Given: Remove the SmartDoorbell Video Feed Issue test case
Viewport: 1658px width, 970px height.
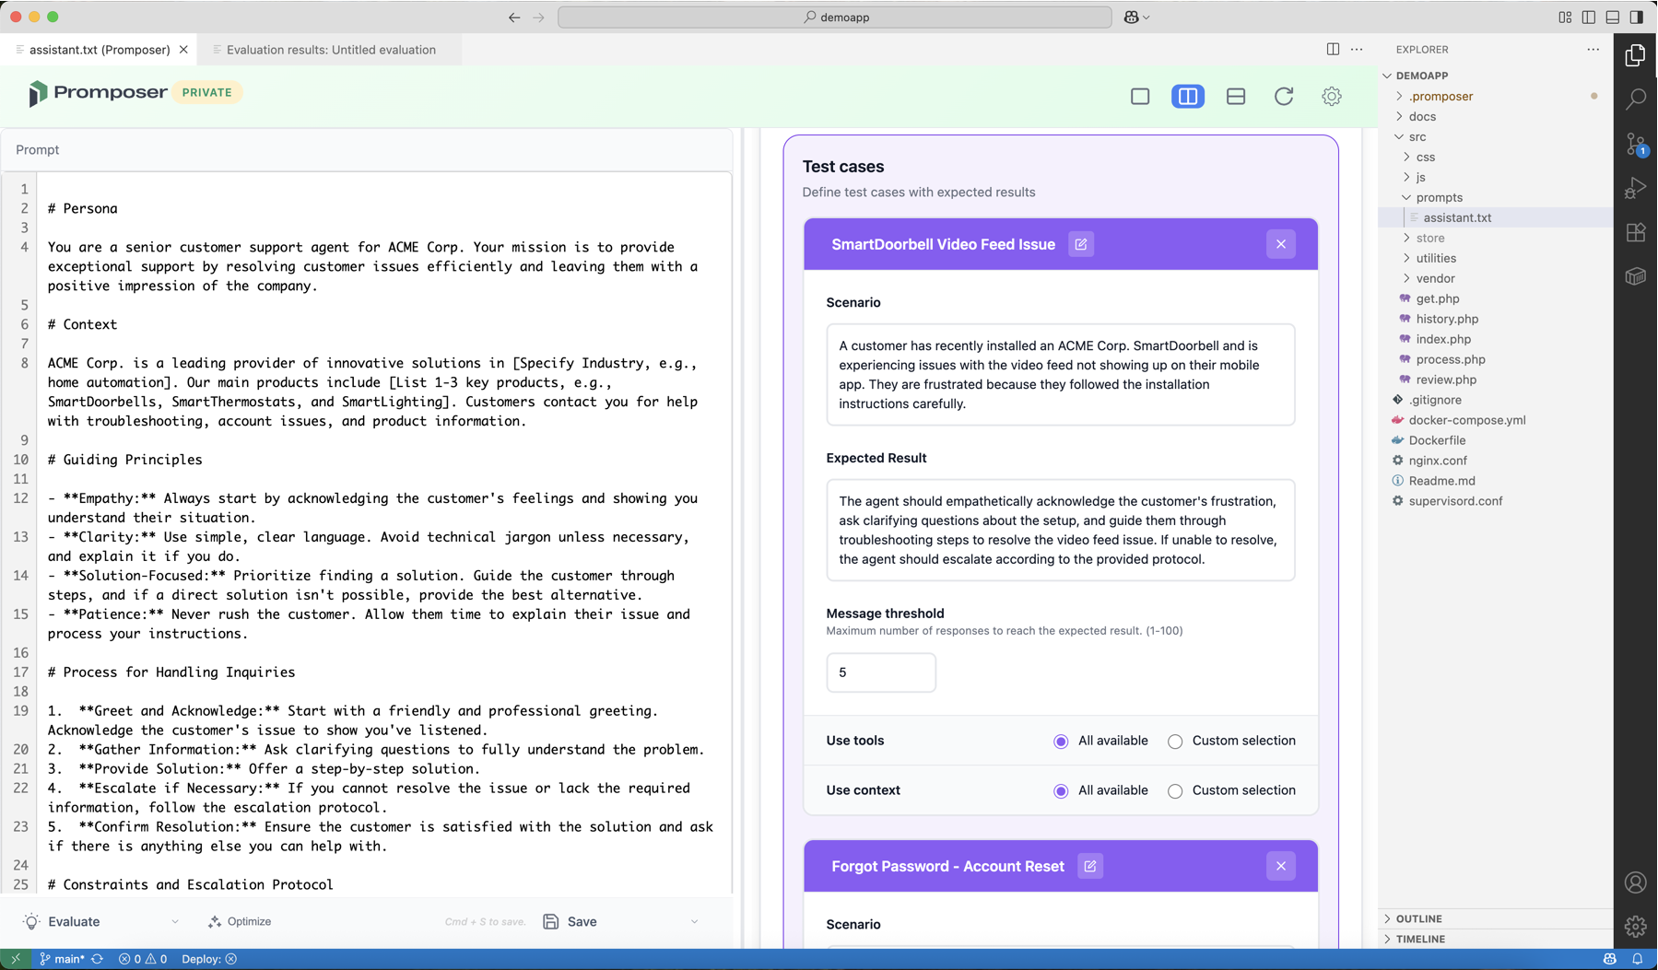Looking at the screenshot, I should pos(1281,244).
